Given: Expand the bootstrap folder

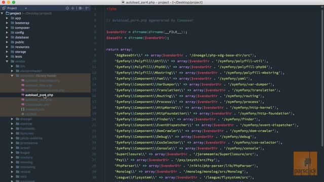Looking at the screenshot, I should tap(7, 23).
